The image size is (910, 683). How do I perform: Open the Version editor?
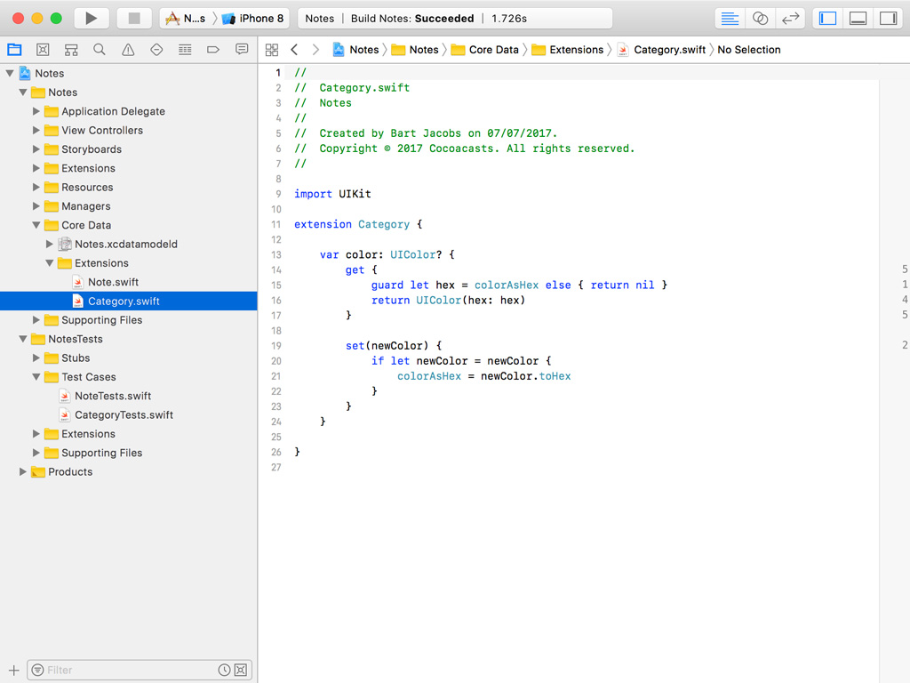click(x=788, y=18)
